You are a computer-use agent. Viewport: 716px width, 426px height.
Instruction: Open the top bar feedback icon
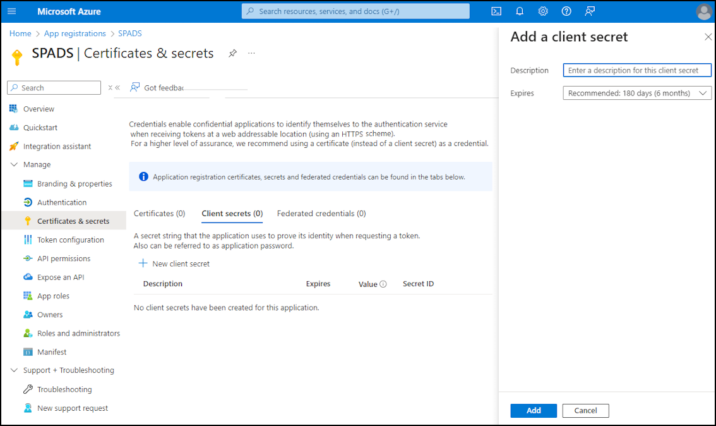[590, 11]
